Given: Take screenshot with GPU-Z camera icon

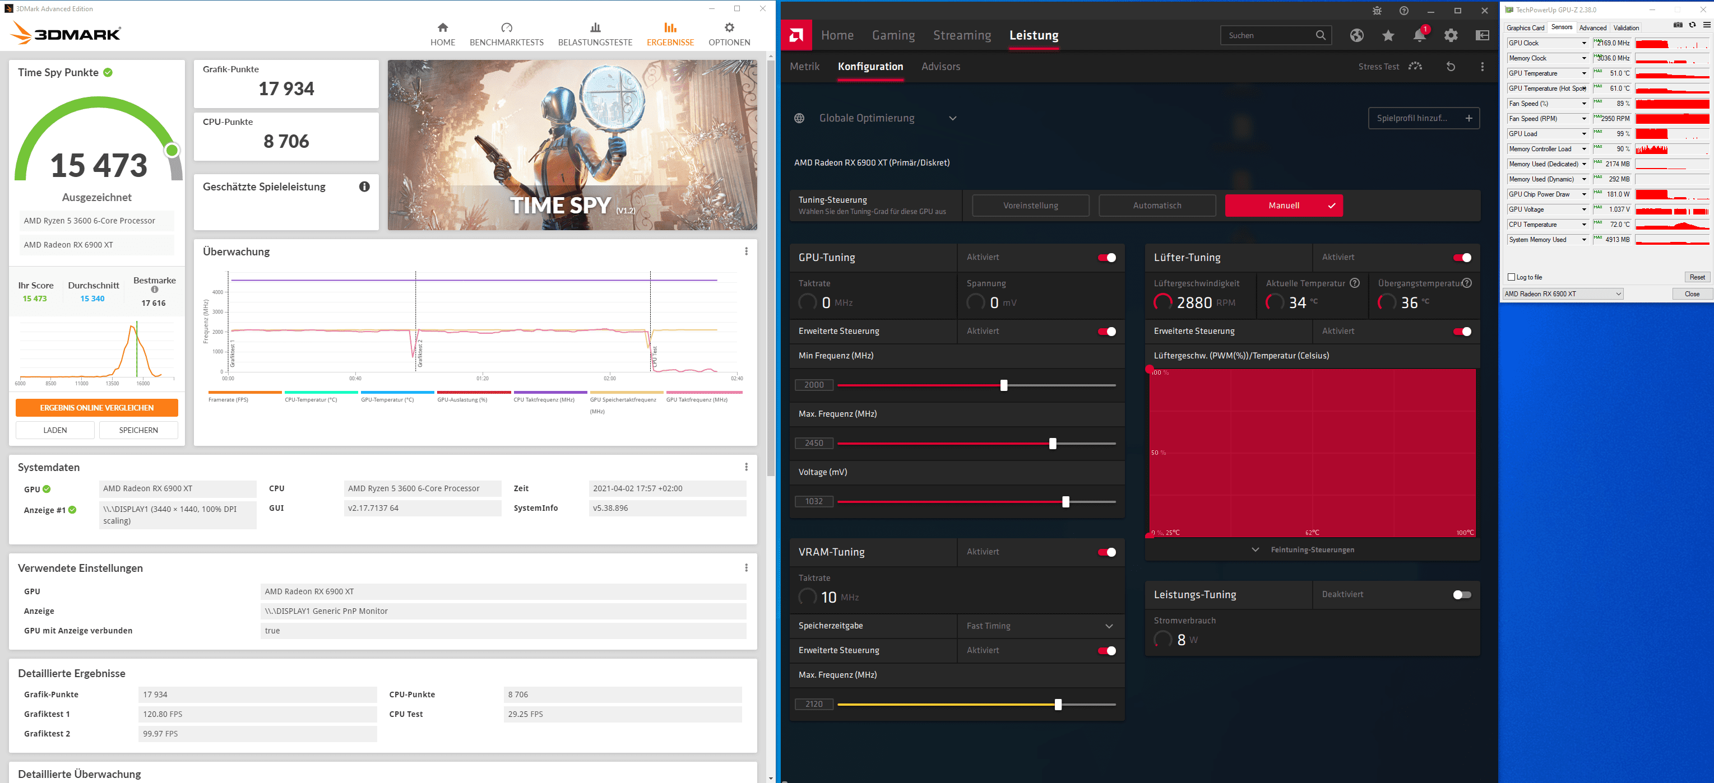Looking at the screenshot, I should (1678, 25).
